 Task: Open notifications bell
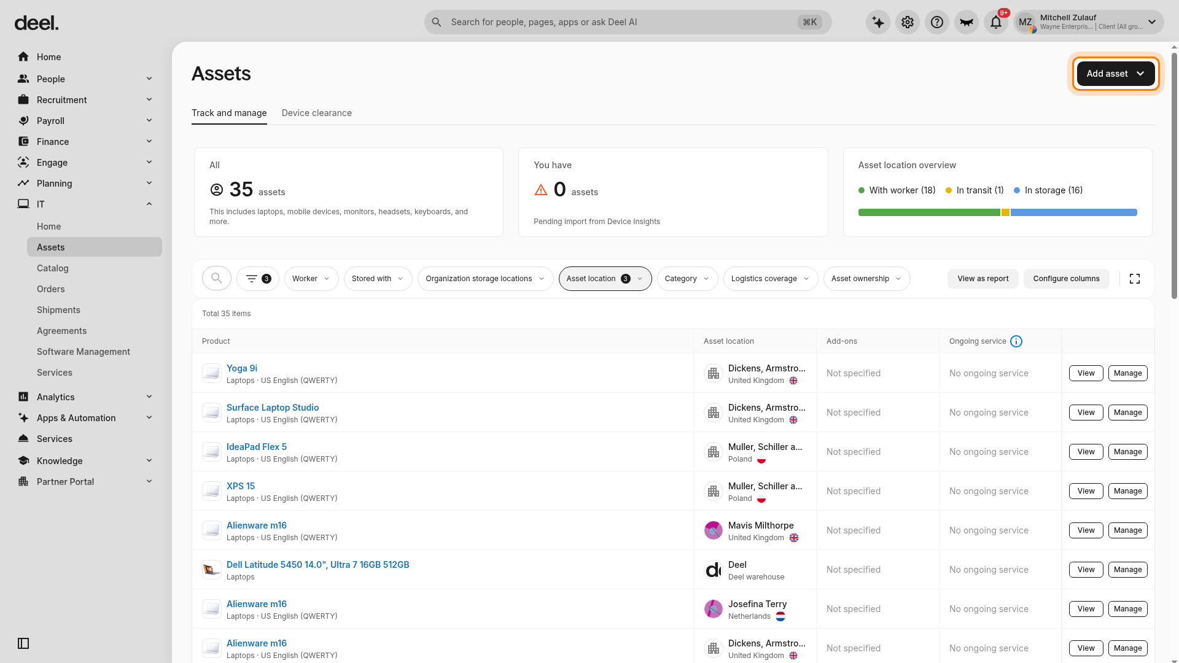(x=996, y=23)
